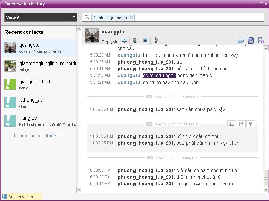Open the View All dropdown
This screenshot has width=269, height=201.
[x=41, y=17]
